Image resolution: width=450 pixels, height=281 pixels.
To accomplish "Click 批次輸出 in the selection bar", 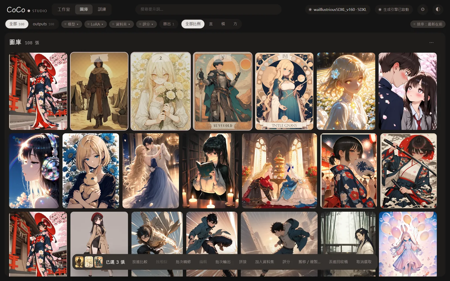I will (x=223, y=262).
